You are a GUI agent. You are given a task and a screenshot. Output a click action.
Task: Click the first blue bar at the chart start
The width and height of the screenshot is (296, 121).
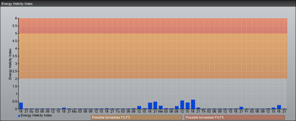coord(21,106)
